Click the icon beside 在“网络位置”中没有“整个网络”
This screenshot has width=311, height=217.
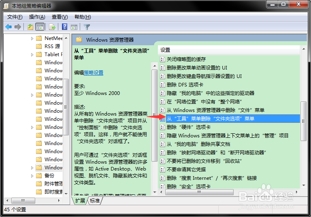pos(162,102)
